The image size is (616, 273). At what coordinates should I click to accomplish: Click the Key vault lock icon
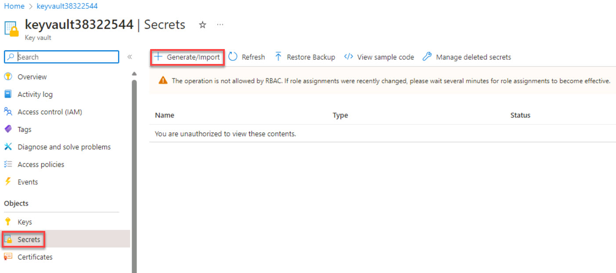12,28
